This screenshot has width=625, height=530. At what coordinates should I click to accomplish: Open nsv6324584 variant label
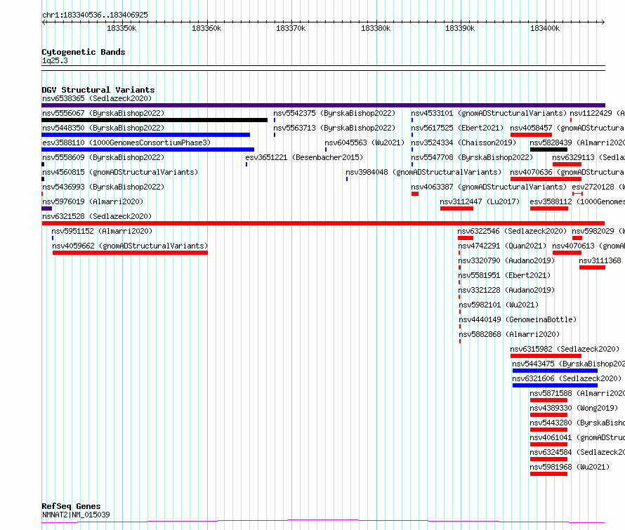(577, 452)
